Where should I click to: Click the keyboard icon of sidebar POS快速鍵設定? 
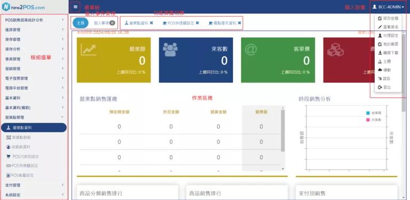pos(9,166)
